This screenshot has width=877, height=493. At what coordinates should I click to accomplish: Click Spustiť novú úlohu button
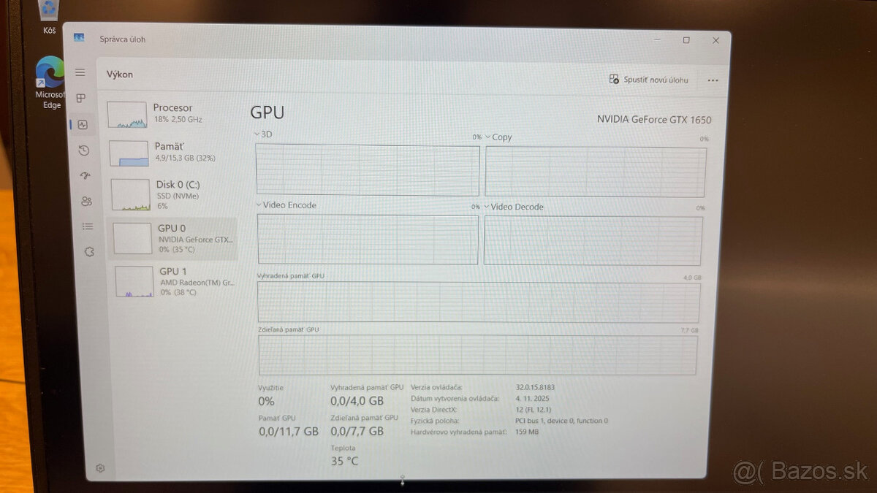pyautogui.click(x=649, y=81)
